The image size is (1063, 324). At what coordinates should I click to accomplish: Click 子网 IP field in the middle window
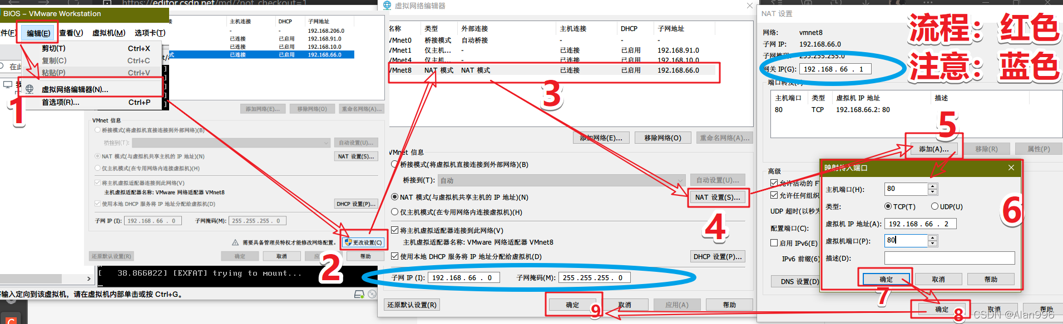tap(463, 277)
